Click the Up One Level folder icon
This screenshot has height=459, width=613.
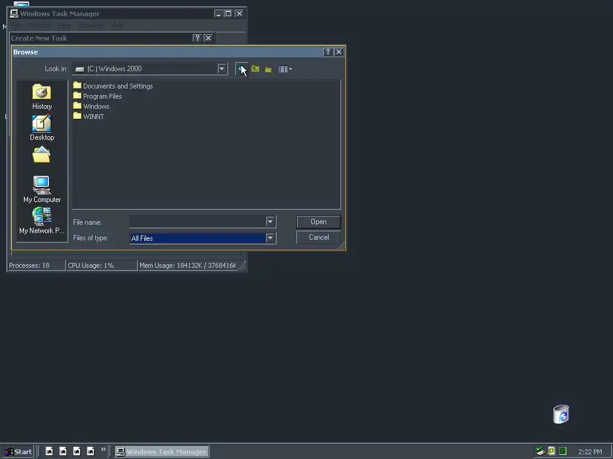tap(255, 69)
